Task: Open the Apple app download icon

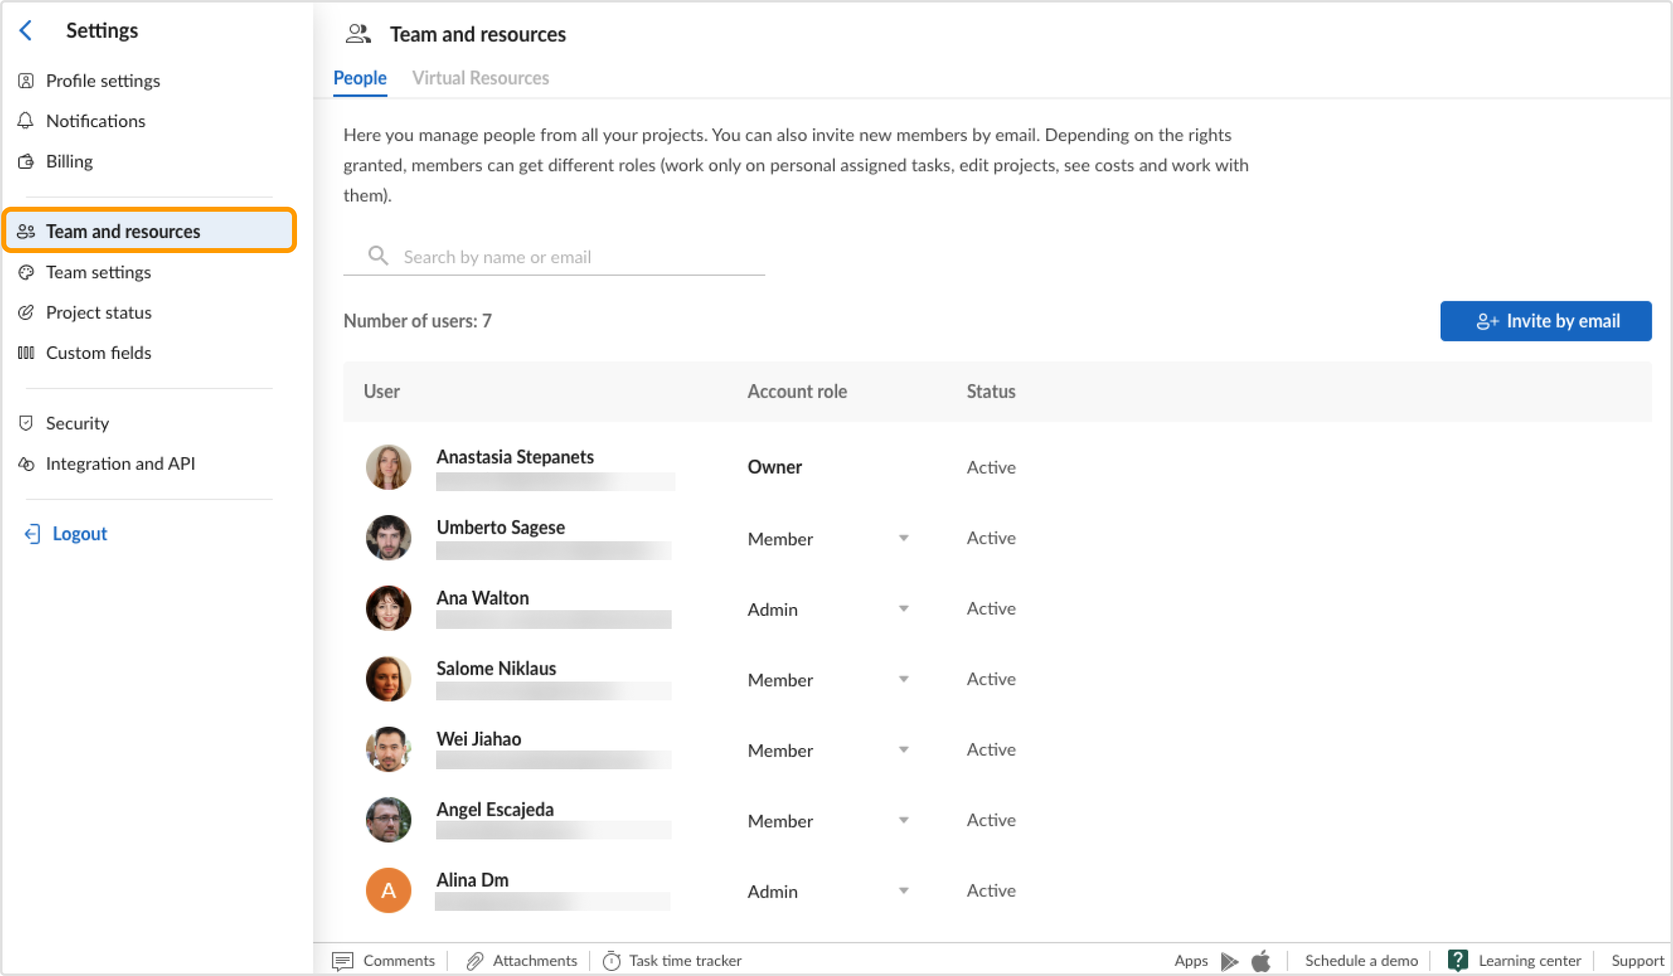Action: [1260, 960]
